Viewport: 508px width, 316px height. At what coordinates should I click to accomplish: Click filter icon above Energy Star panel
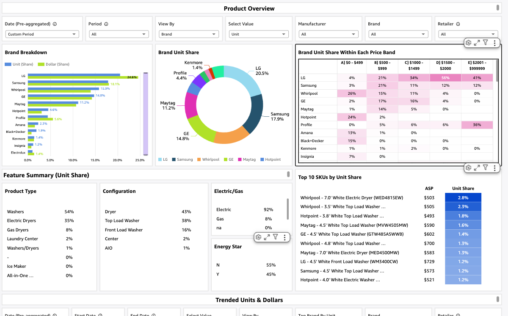[x=276, y=237]
